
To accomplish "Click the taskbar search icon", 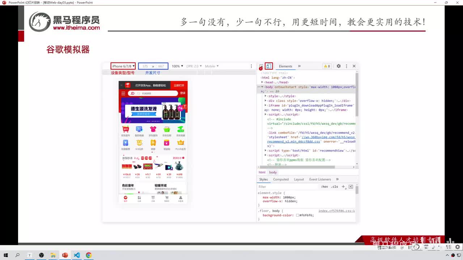I will click(17, 255).
